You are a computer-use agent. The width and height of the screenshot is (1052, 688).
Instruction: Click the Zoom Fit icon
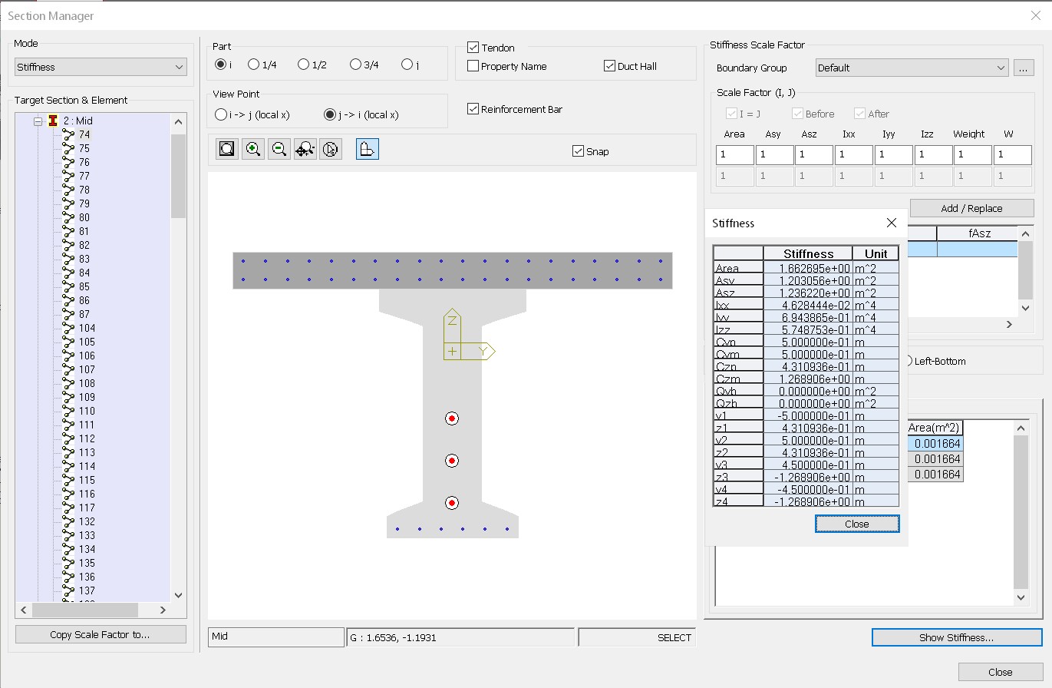coord(227,149)
